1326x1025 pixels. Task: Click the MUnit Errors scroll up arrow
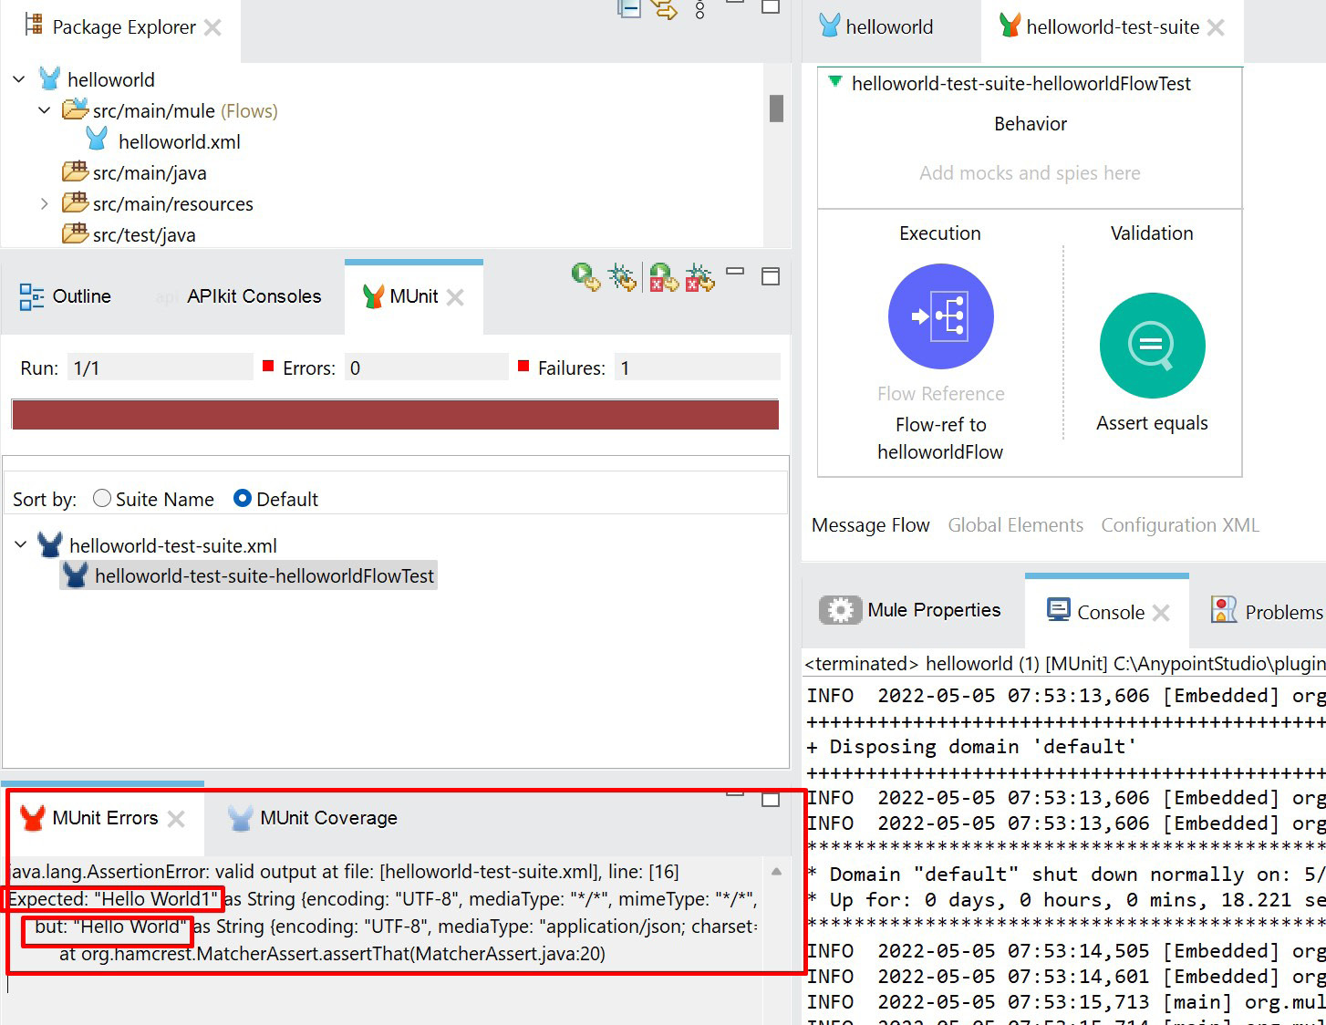pos(776,872)
